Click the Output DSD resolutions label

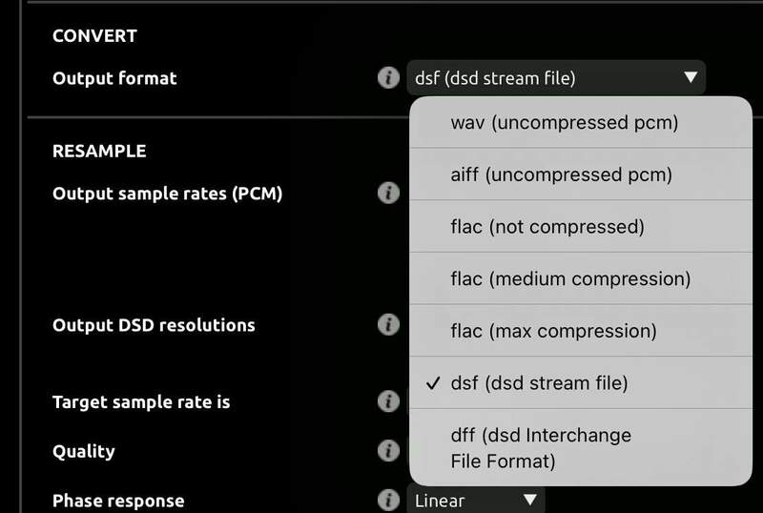pos(154,325)
